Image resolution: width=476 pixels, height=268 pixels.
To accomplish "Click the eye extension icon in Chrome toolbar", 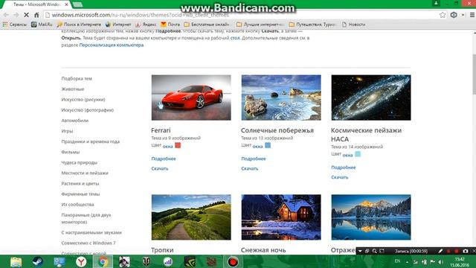I will (x=454, y=15).
